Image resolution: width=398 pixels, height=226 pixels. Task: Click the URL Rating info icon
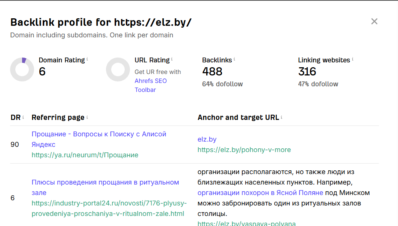click(172, 59)
